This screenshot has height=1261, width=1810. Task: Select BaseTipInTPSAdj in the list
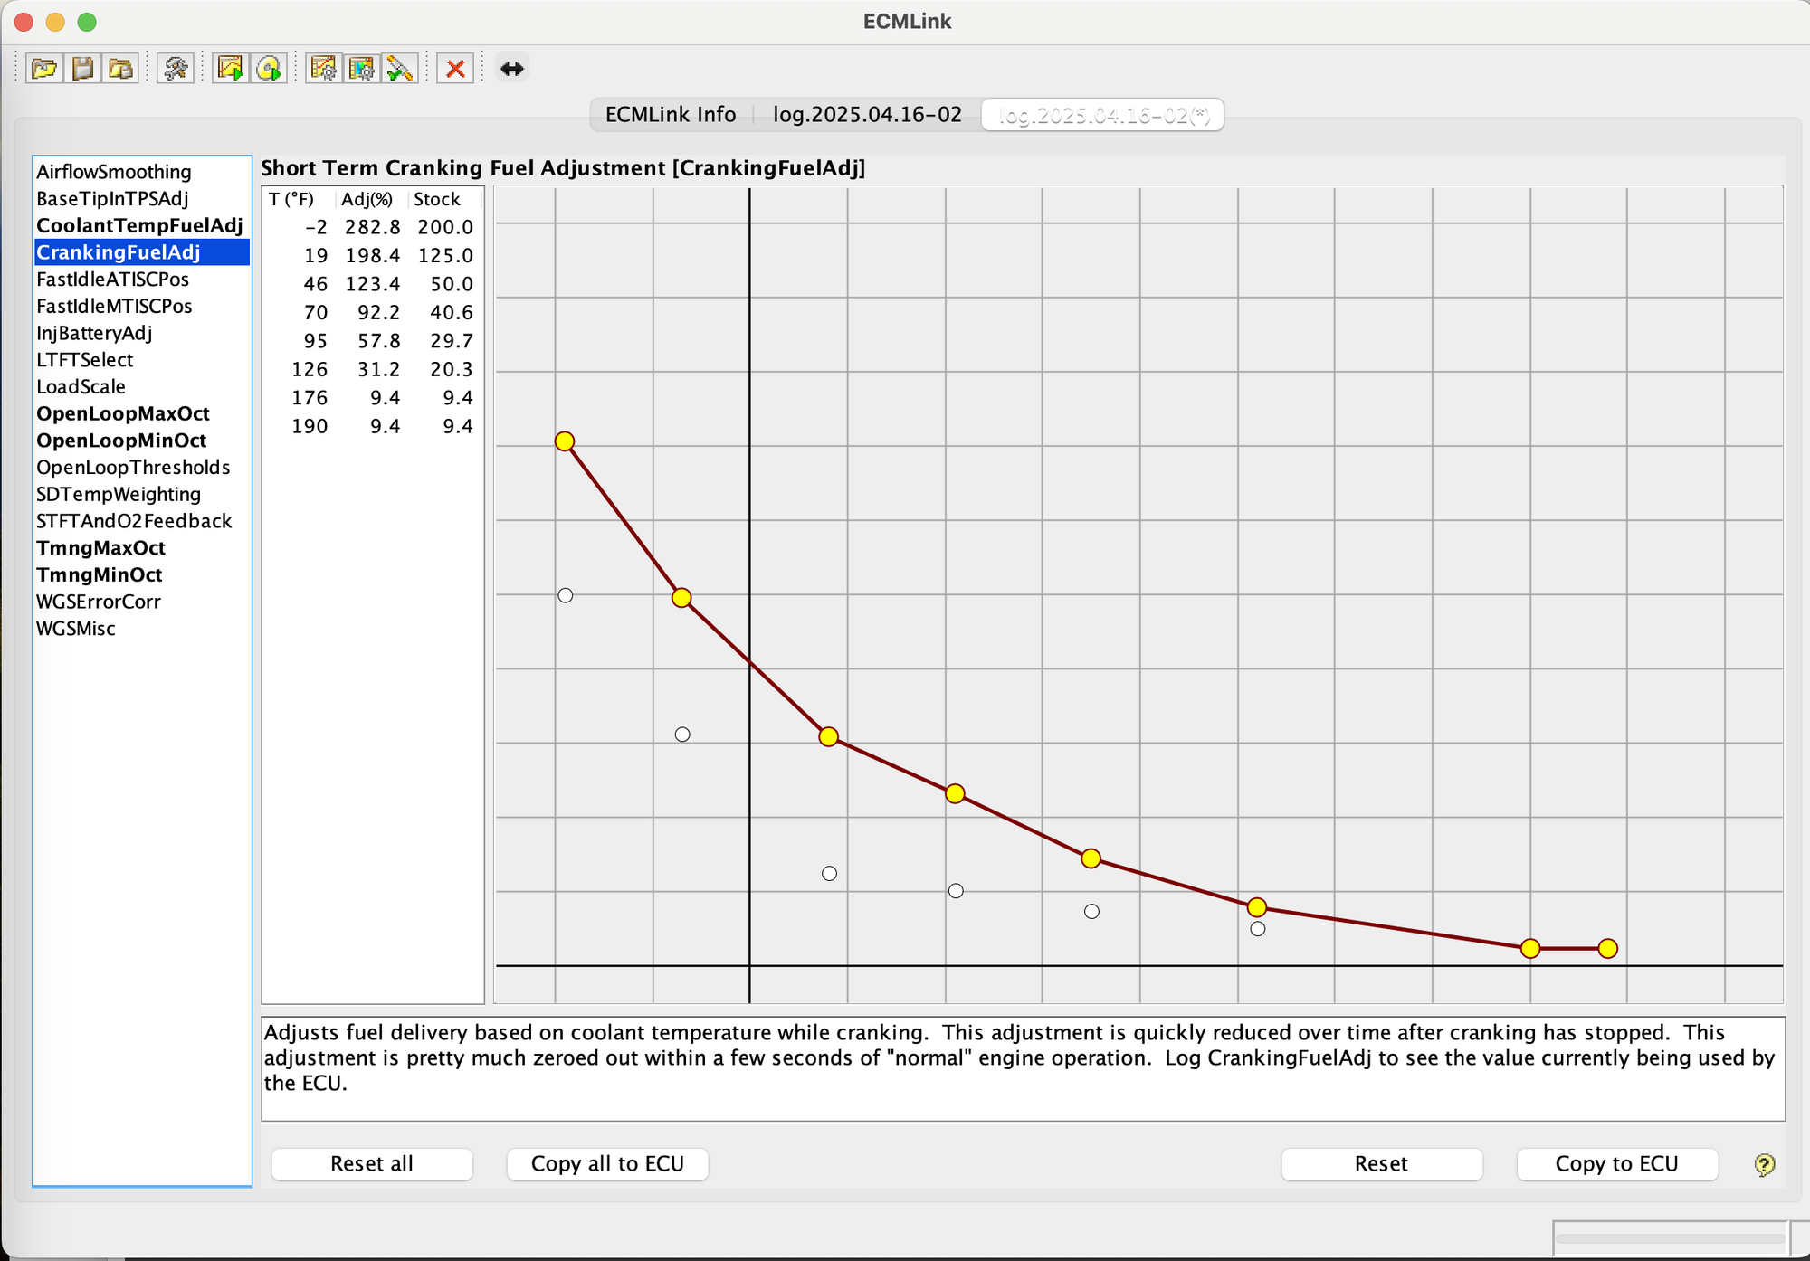(x=141, y=199)
